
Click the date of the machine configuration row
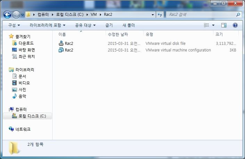pyautogui.click(x=124, y=50)
